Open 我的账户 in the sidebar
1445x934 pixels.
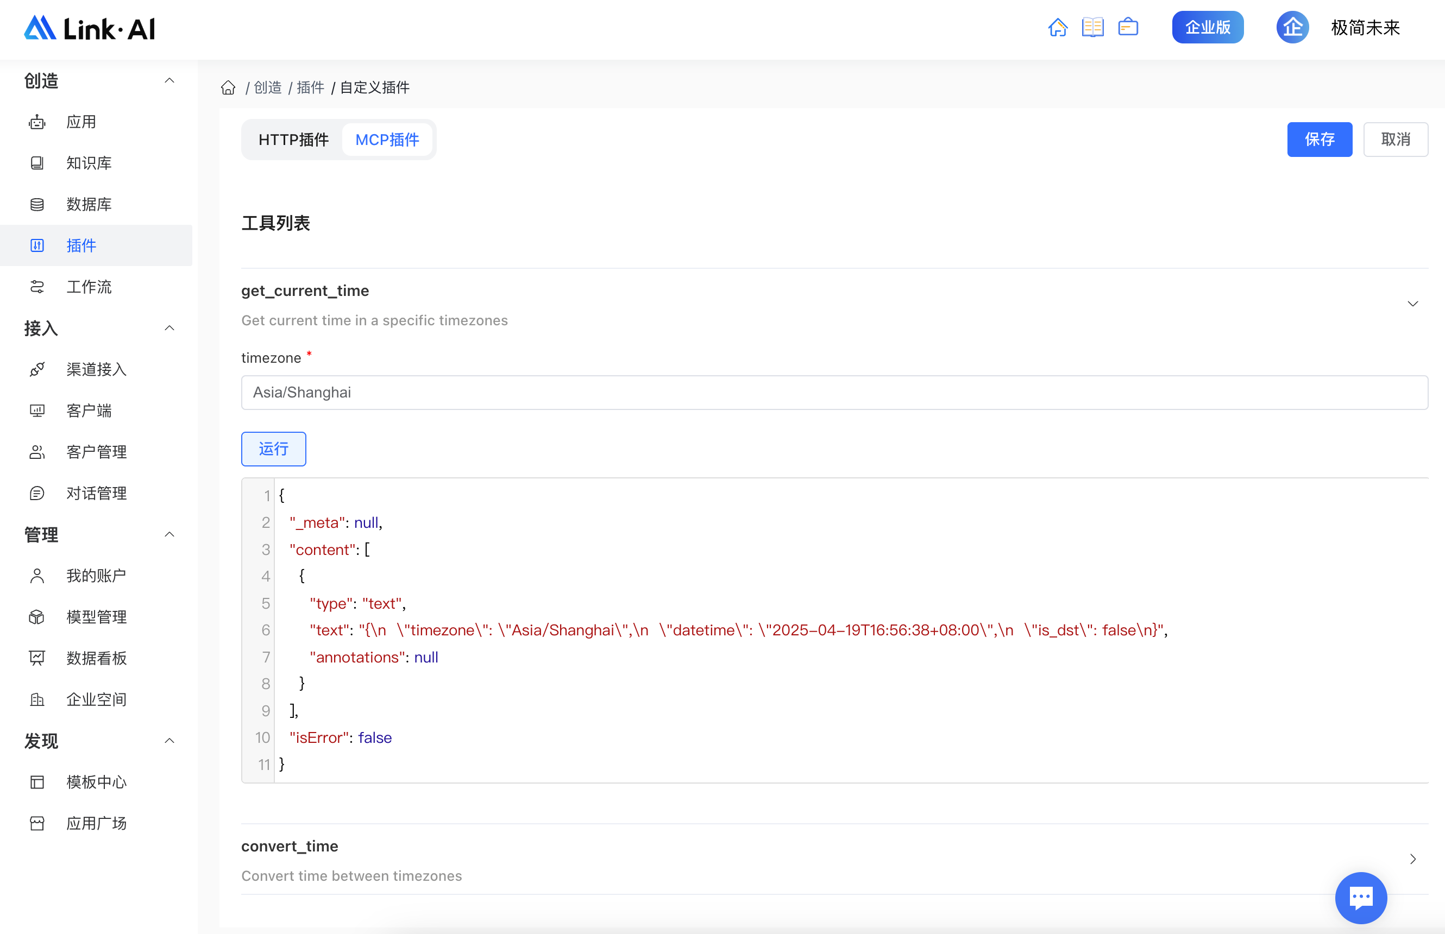click(96, 576)
